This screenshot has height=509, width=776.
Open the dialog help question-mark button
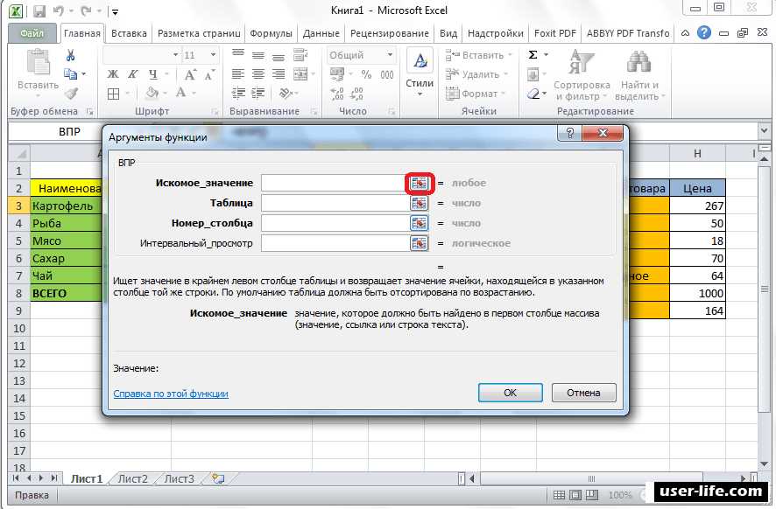[570, 136]
